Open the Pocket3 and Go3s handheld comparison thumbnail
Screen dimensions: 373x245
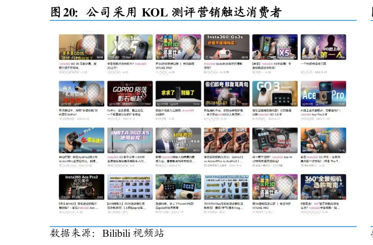click(179, 187)
